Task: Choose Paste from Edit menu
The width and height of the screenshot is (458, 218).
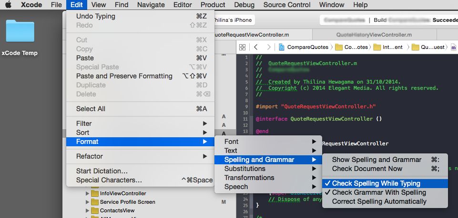Action: (140, 58)
